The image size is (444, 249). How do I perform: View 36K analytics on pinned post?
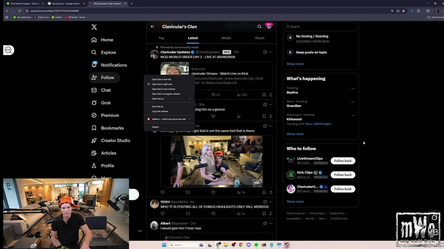tap(242, 95)
